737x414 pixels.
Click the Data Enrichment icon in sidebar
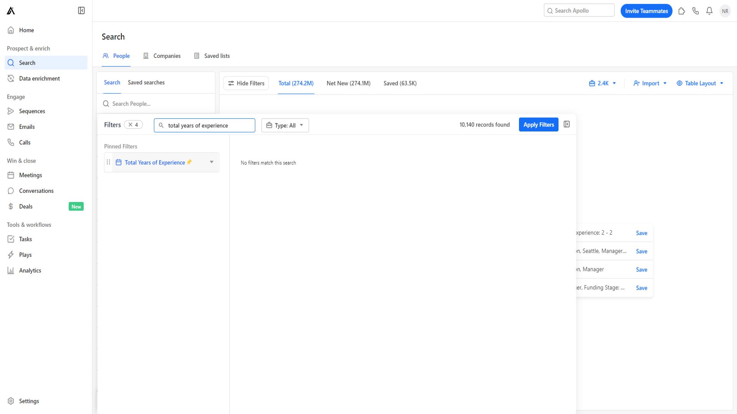tap(11, 78)
